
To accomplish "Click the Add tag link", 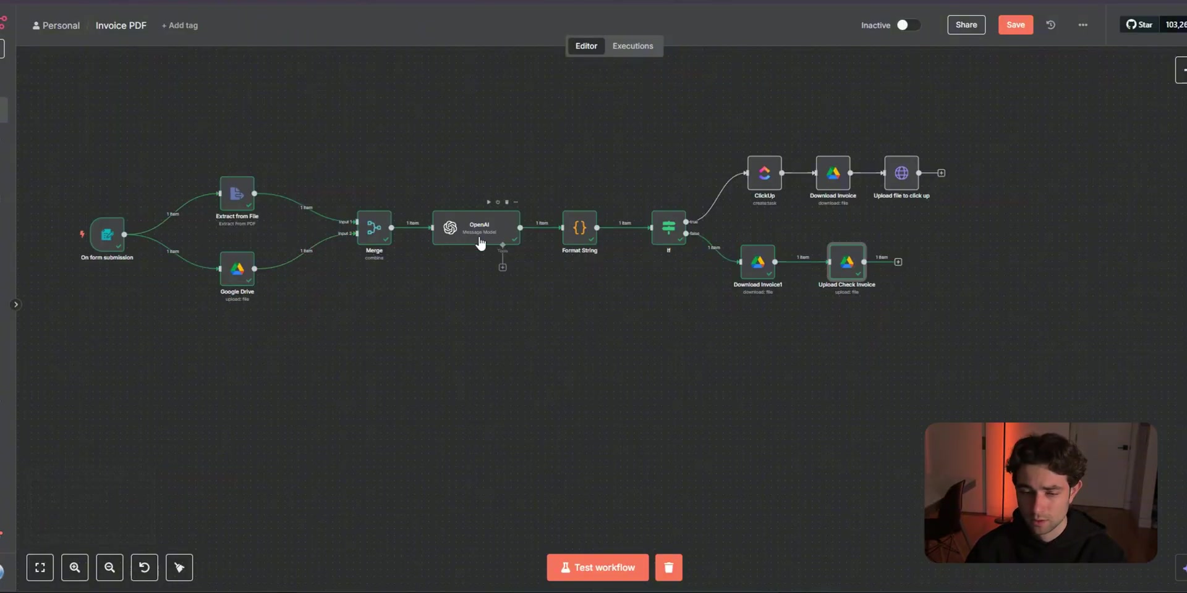I will click(x=180, y=25).
